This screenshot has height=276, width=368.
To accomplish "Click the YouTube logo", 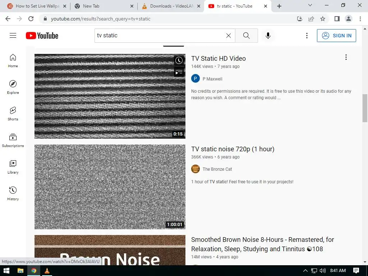I will (x=42, y=36).
